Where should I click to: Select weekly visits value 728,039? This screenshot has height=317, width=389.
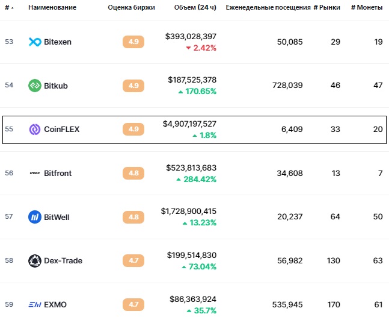click(287, 86)
